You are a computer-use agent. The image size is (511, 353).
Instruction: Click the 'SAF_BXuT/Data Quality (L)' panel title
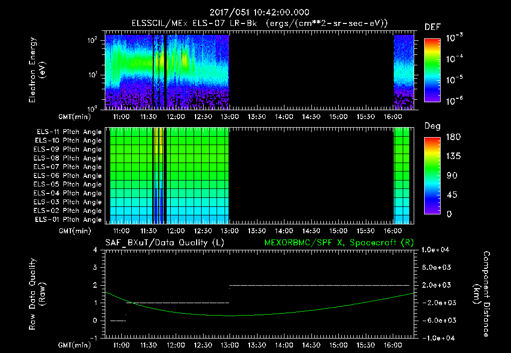tap(165, 243)
